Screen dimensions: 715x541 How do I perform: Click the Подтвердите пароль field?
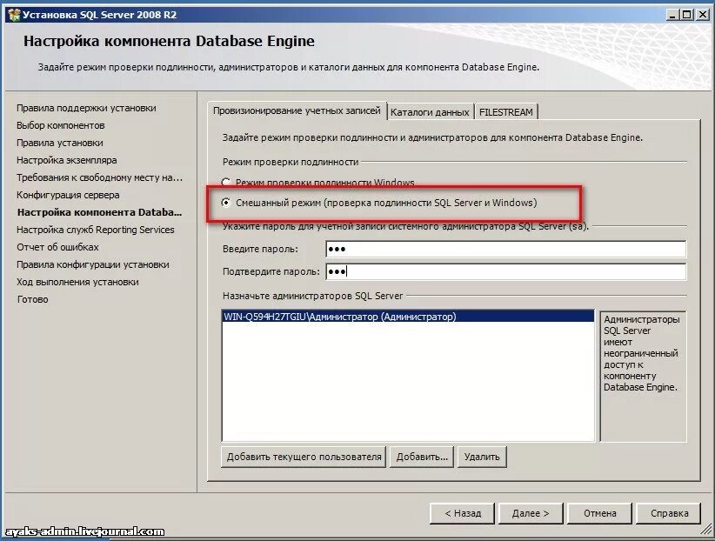[x=505, y=271]
